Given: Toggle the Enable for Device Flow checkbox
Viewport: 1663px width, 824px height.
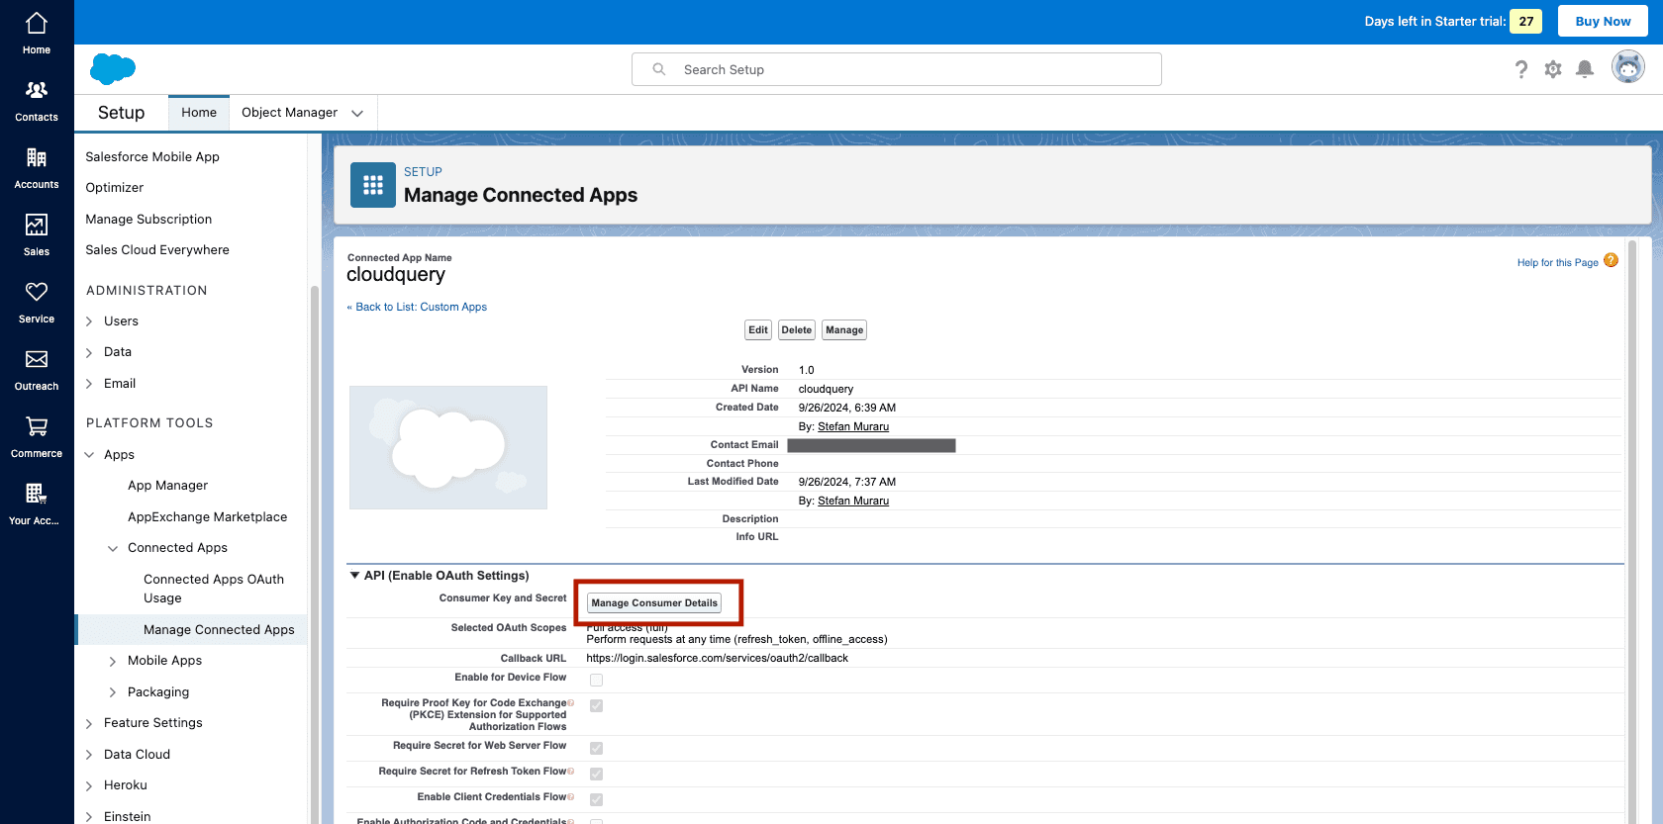Looking at the screenshot, I should 596,680.
